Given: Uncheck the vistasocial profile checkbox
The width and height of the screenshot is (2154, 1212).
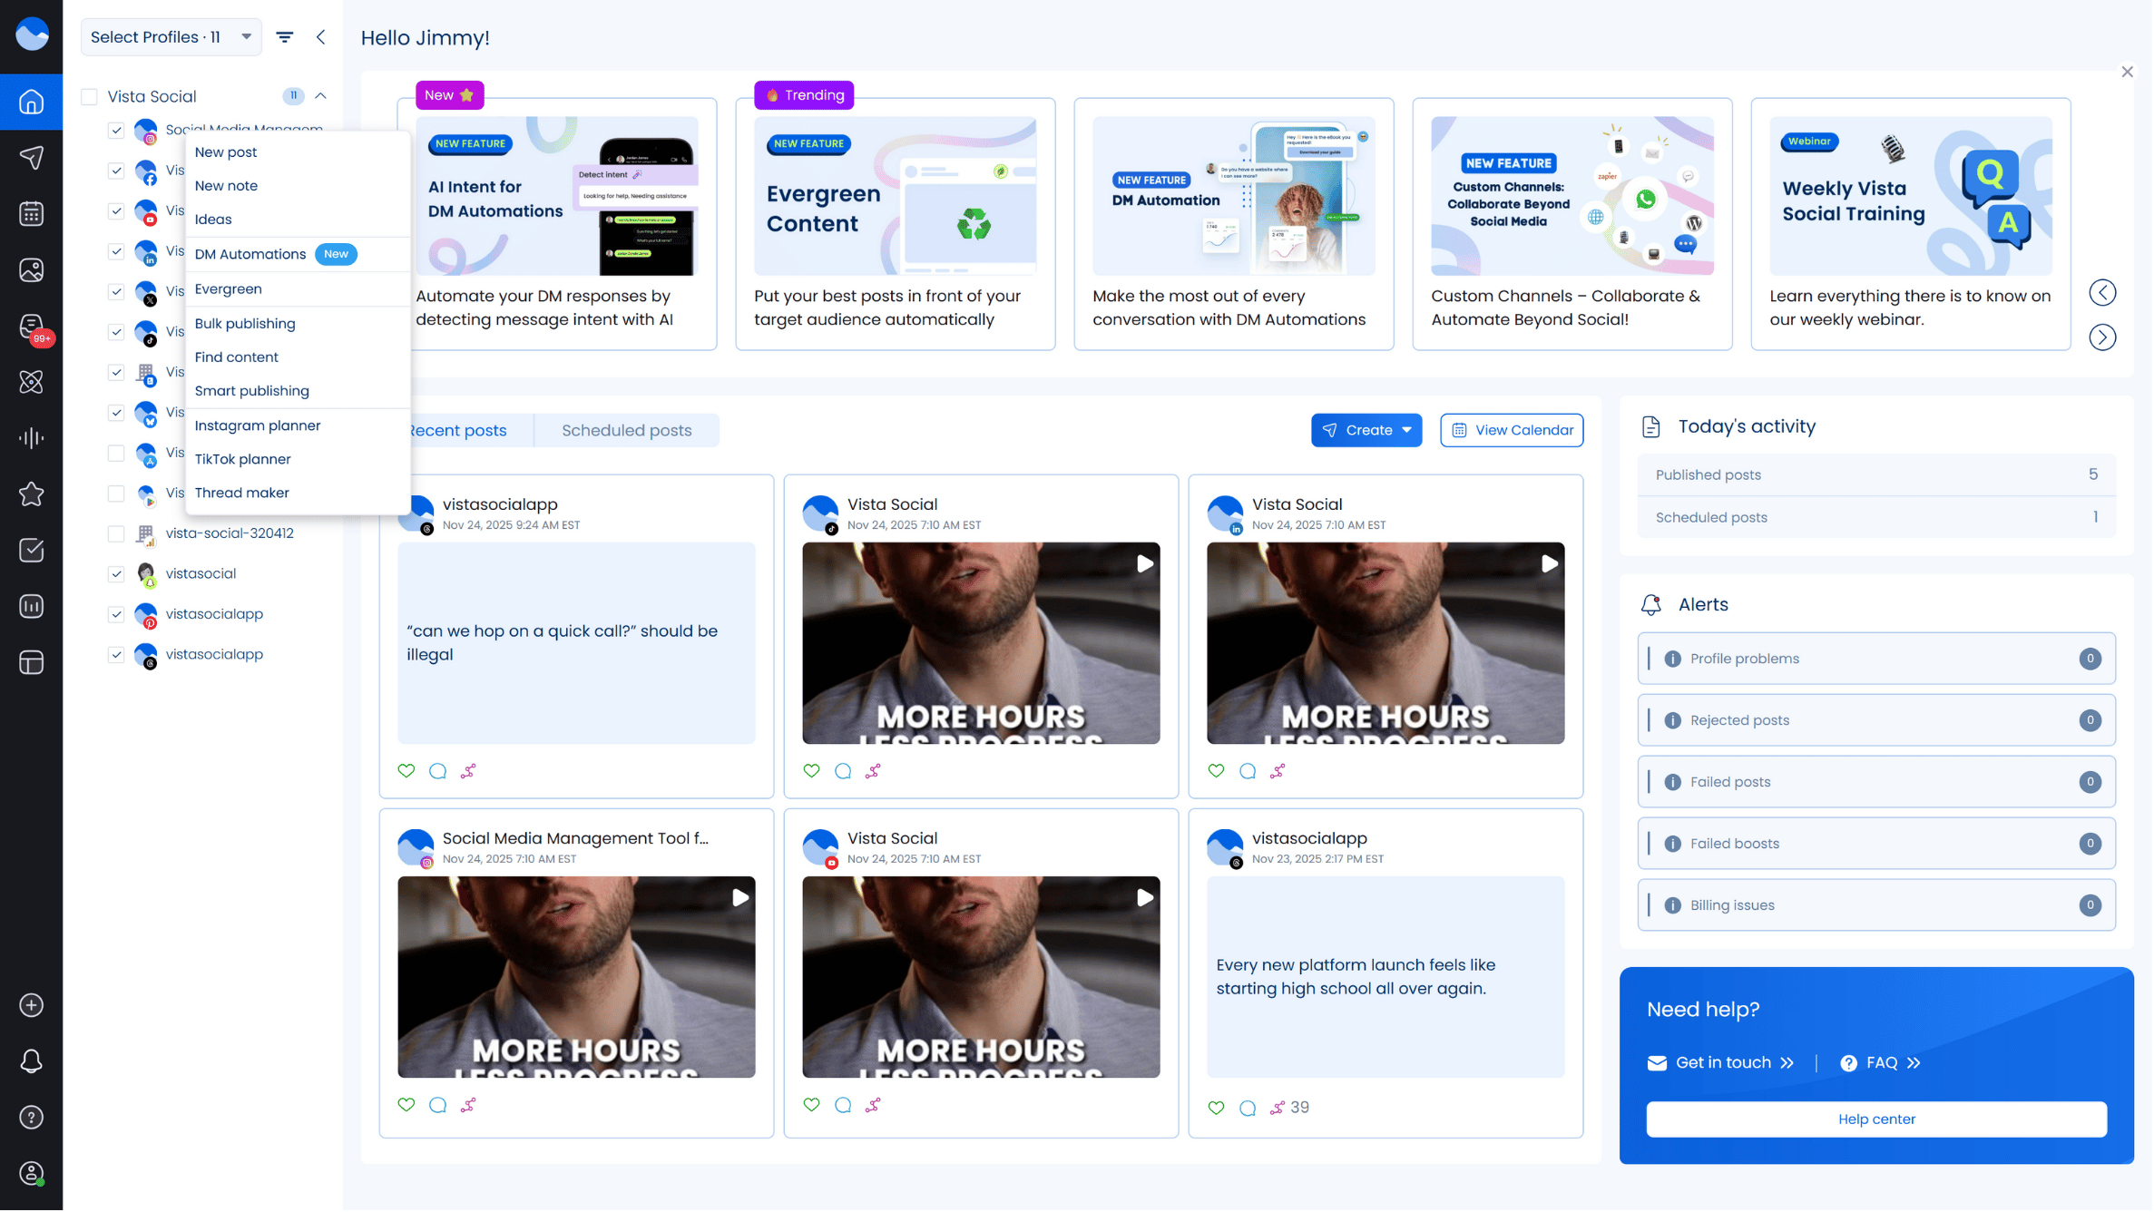Looking at the screenshot, I should (x=116, y=574).
